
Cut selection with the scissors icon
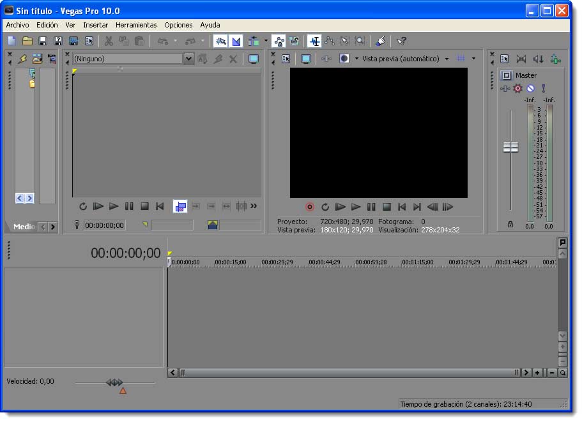(109, 41)
